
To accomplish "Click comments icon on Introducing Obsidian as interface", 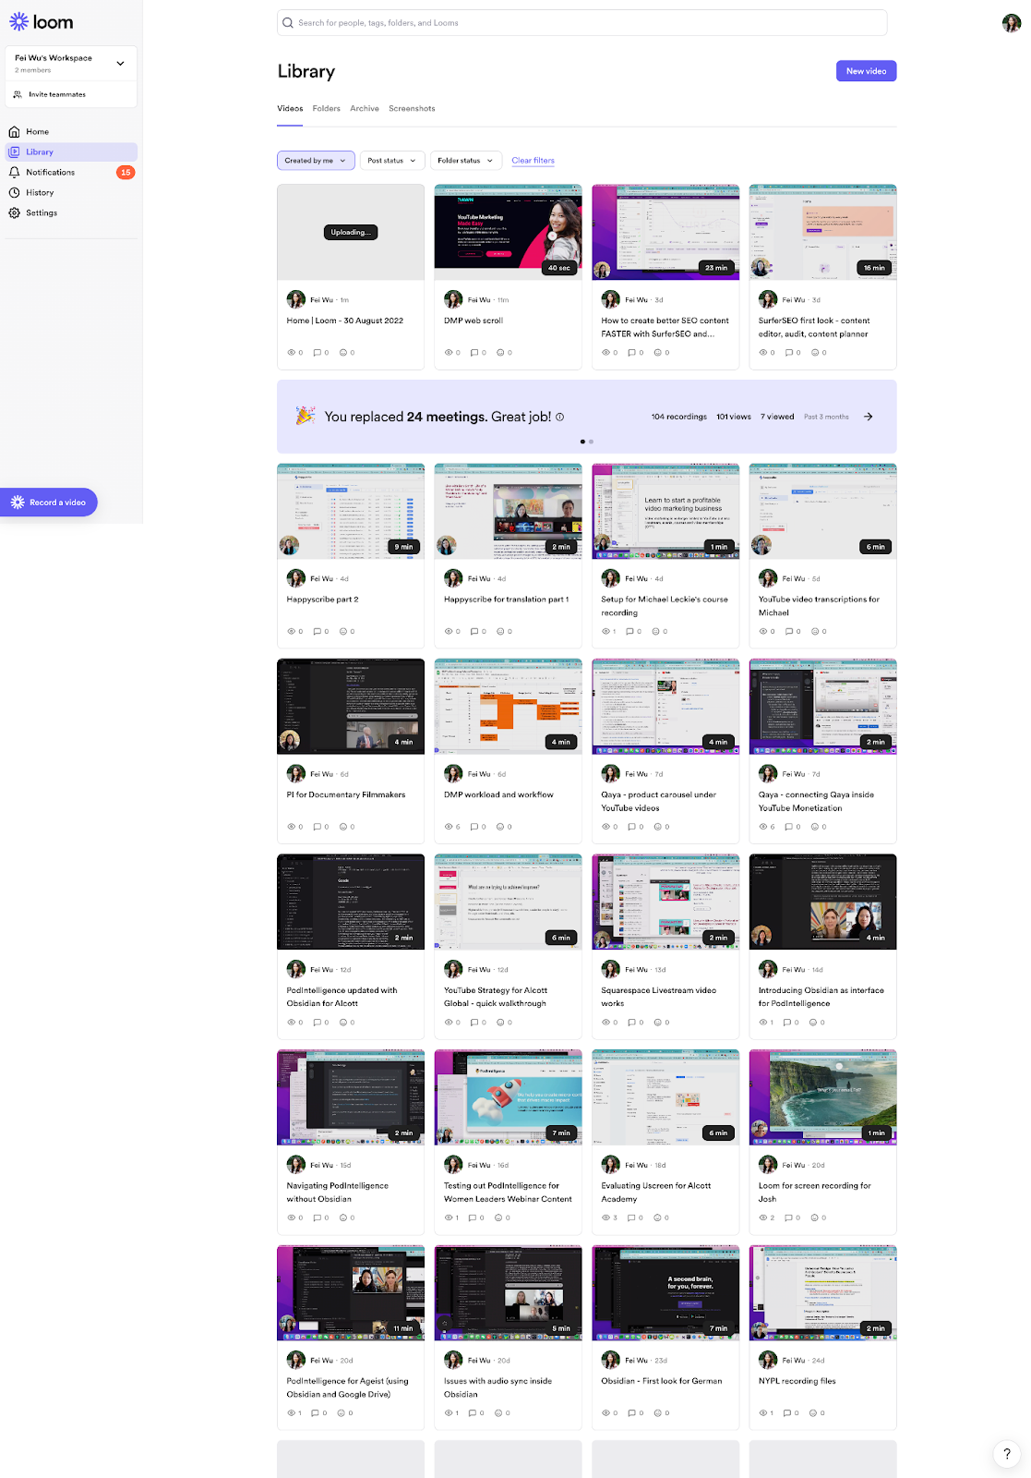I will 787,1023.
